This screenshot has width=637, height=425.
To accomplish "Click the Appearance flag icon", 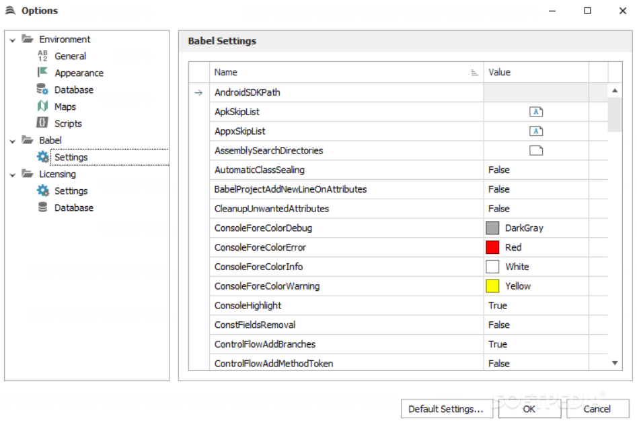I will point(42,72).
